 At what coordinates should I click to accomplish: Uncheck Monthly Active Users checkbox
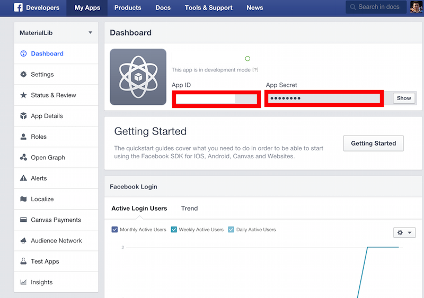tap(114, 229)
